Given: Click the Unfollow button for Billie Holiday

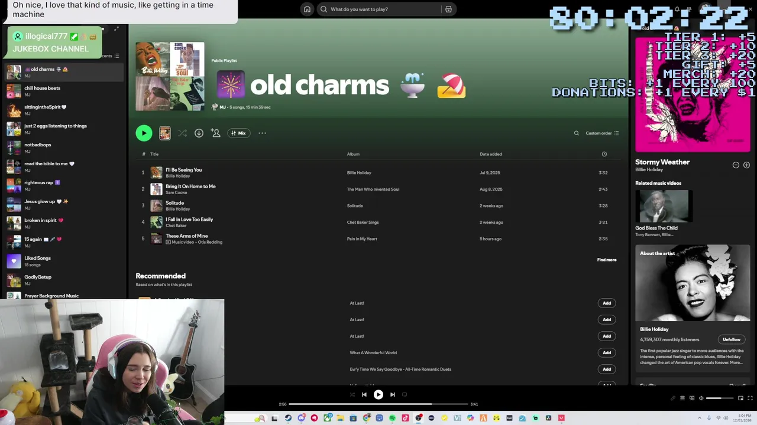Looking at the screenshot, I should 732,339.
